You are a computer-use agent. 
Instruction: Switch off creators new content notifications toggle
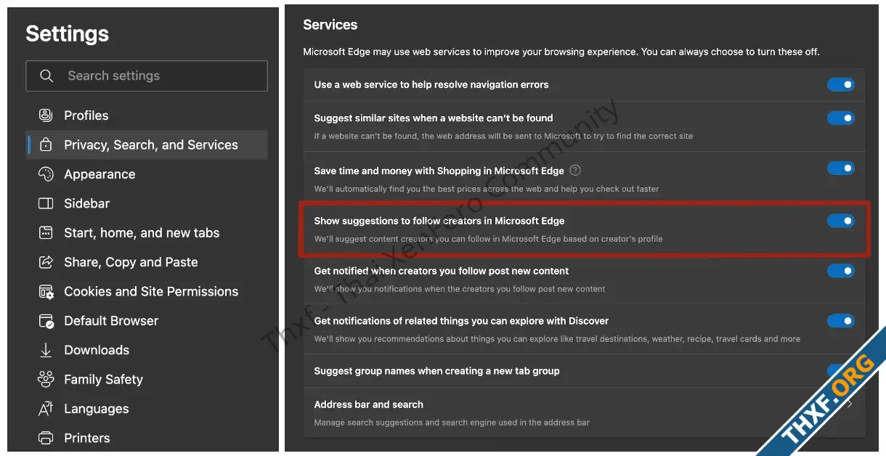tap(841, 271)
